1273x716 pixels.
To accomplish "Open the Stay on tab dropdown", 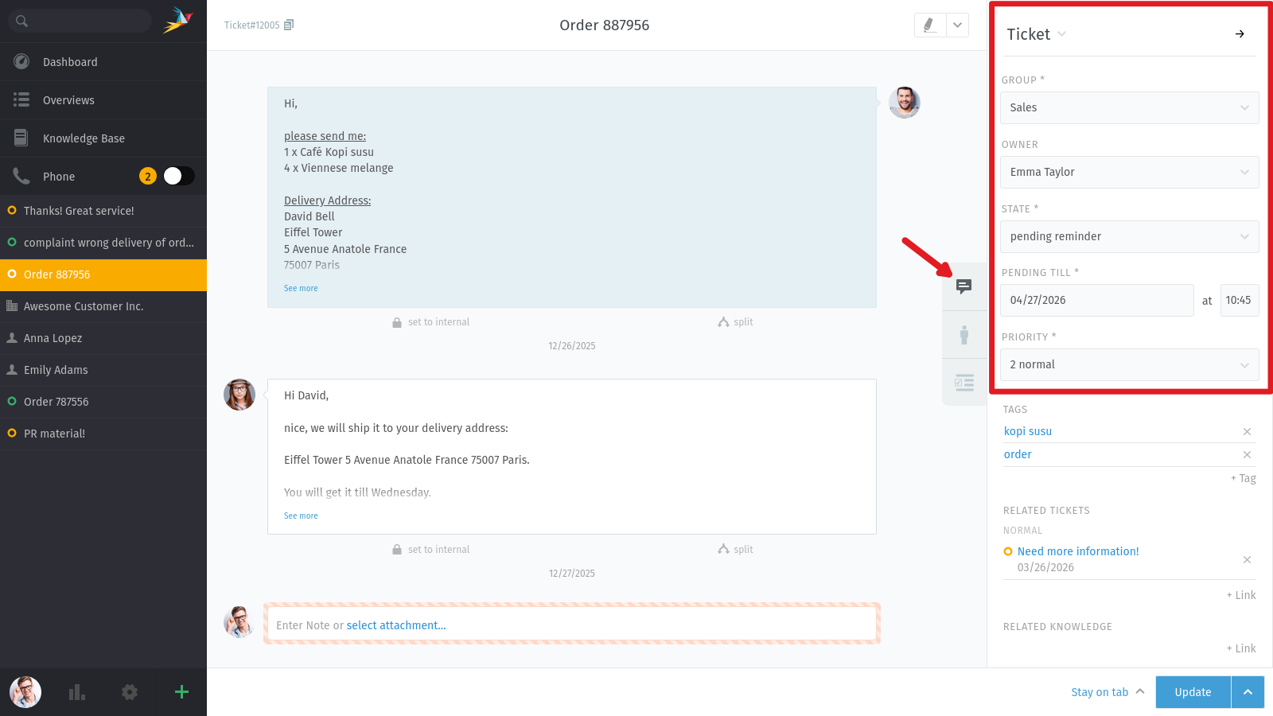I will point(1108,692).
